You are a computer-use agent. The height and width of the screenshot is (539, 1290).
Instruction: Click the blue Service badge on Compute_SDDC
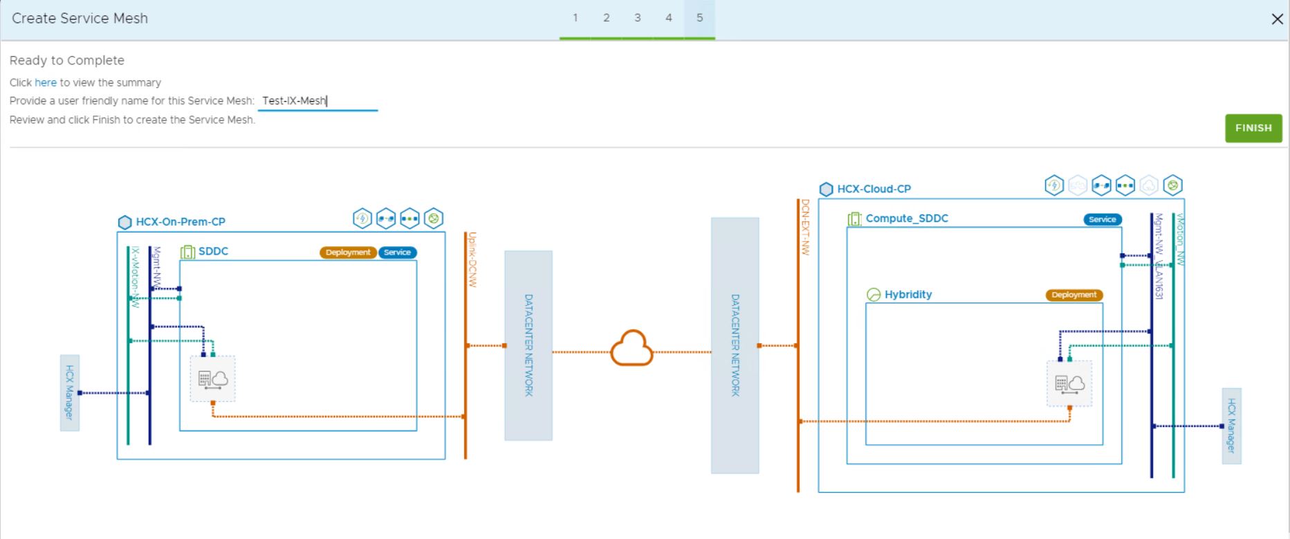click(1102, 219)
